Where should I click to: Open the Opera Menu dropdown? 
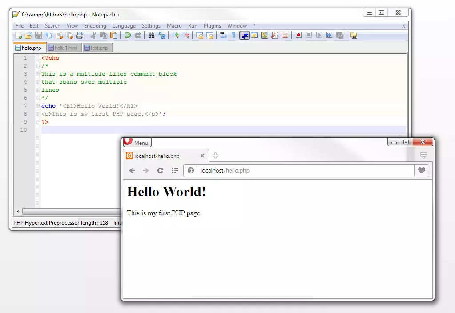point(137,142)
